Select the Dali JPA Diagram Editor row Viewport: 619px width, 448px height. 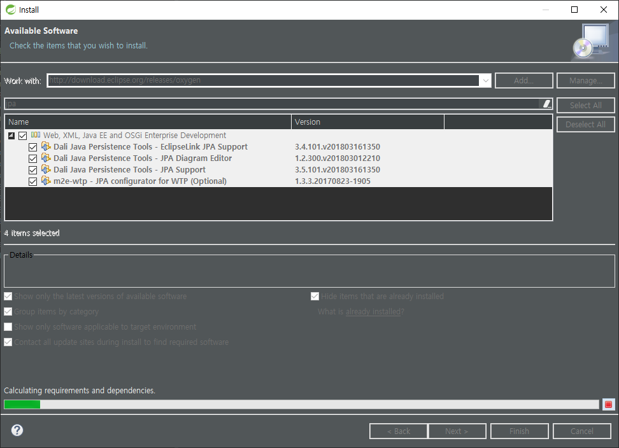[x=278, y=158]
